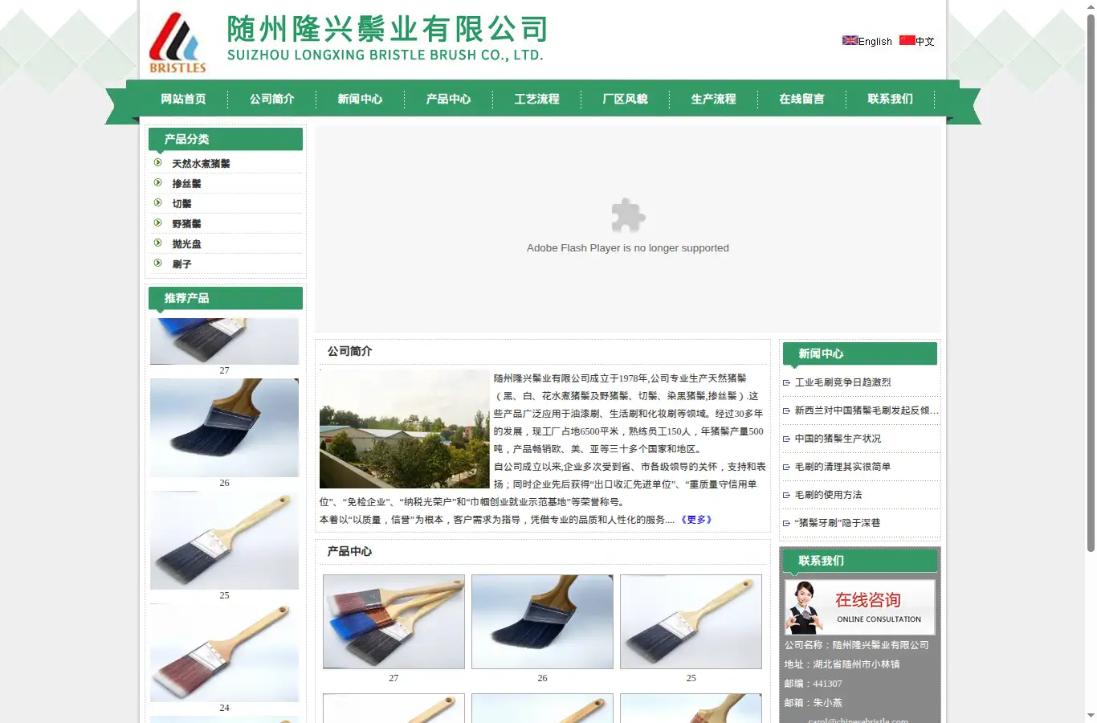
Task: Select 中文 language link
Action: pos(925,42)
